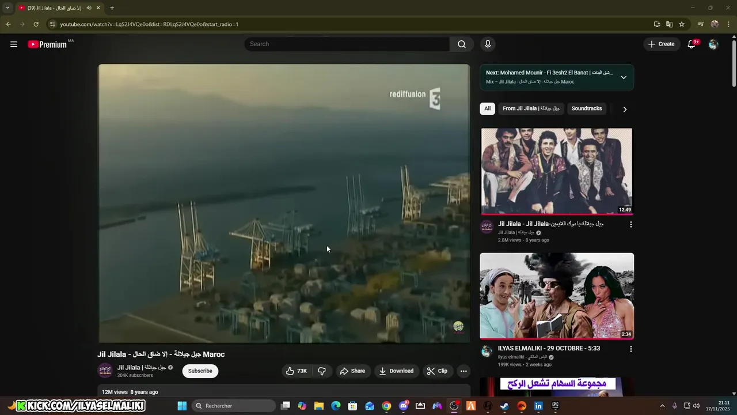
Task: Dislike the video with thumbs down
Action: pyautogui.click(x=322, y=371)
